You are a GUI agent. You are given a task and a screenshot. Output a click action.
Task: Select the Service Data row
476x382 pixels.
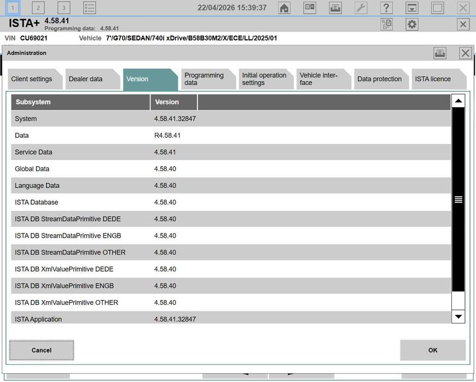coord(231,152)
